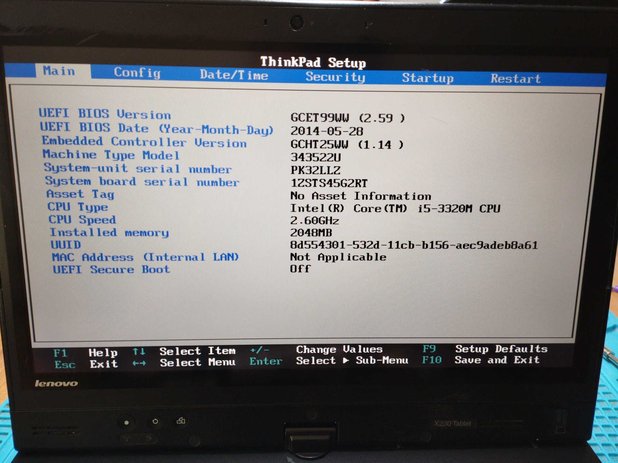Click the UEFI BIOS Version label
Screen dimensions: 618x463
(105, 114)
